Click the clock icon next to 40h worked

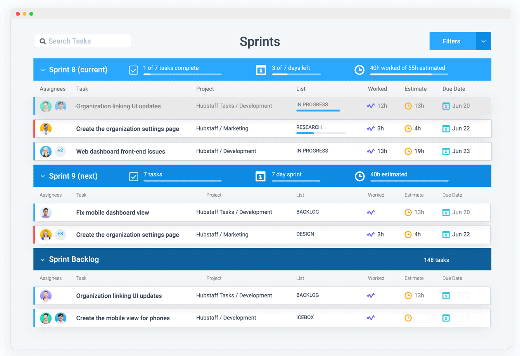click(x=359, y=70)
